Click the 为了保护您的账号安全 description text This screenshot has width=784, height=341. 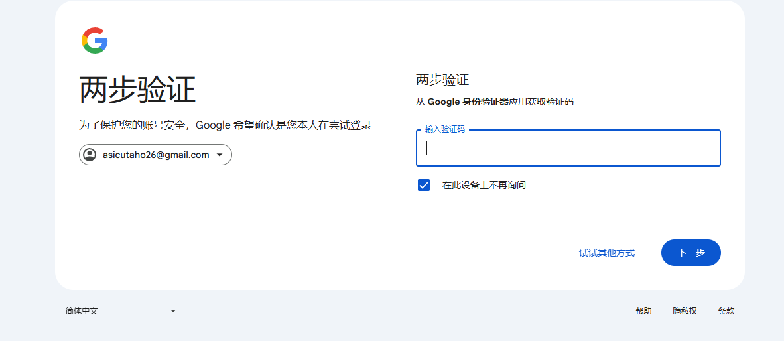point(225,125)
